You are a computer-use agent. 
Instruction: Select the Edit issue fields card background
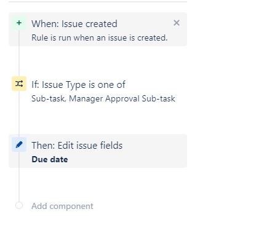[x=98, y=151]
